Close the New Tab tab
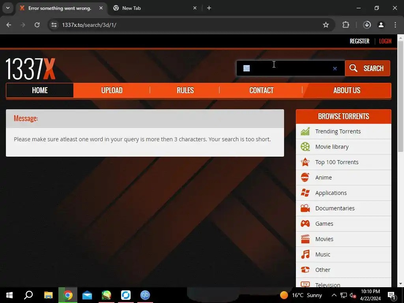The height and width of the screenshot is (303, 404). point(195,8)
